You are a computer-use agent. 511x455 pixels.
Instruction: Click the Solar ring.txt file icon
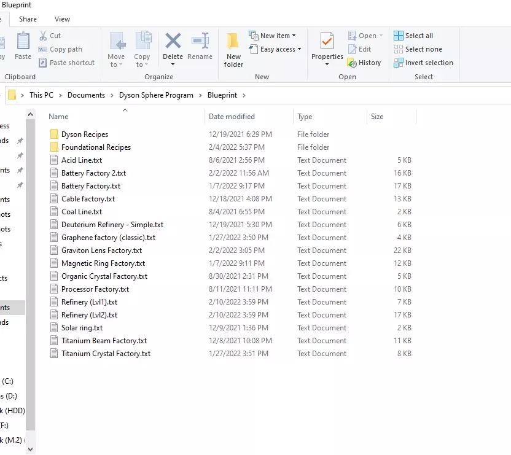54,327
